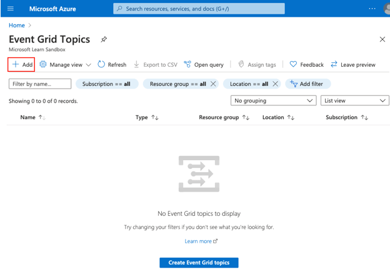Viewport: 390px width, 270px height.
Task: Edit the Resource group == all filter
Action: (178, 84)
